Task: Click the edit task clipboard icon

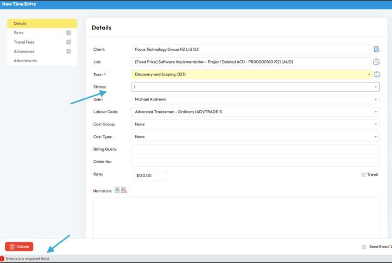Action: point(377,74)
